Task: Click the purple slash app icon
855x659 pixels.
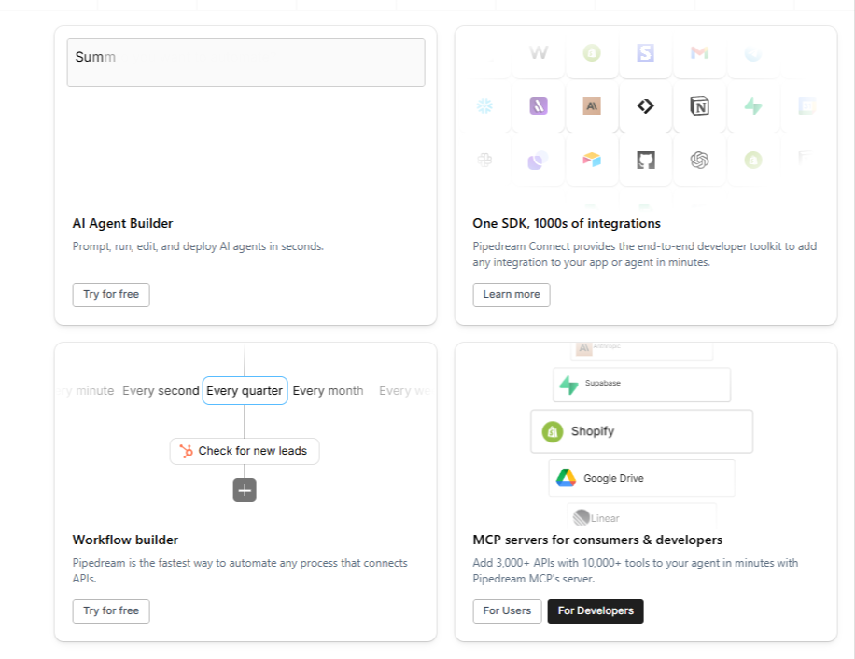Action: (539, 106)
